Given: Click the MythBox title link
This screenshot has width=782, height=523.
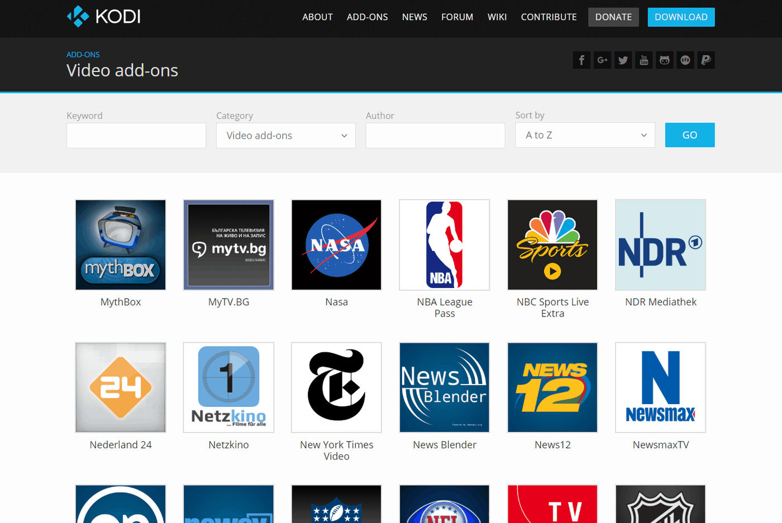Looking at the screenshot, I should pyautogui.click(x=121, y=302).
